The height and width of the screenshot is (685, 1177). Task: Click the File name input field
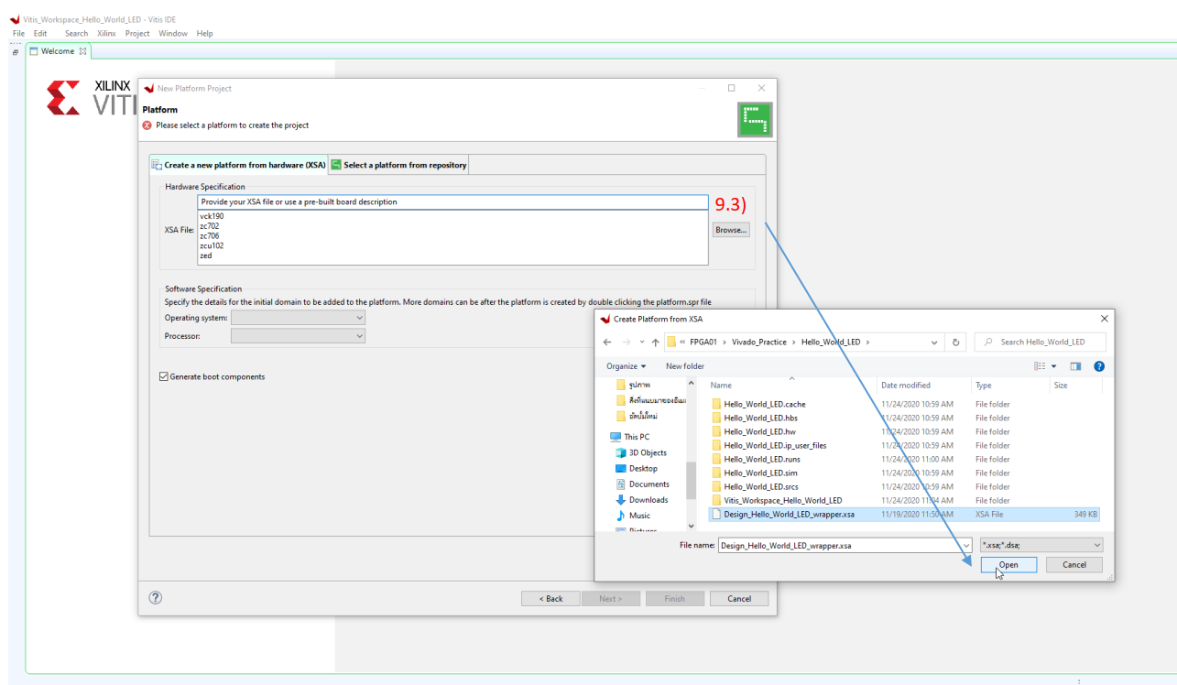[x=844, y=545]
